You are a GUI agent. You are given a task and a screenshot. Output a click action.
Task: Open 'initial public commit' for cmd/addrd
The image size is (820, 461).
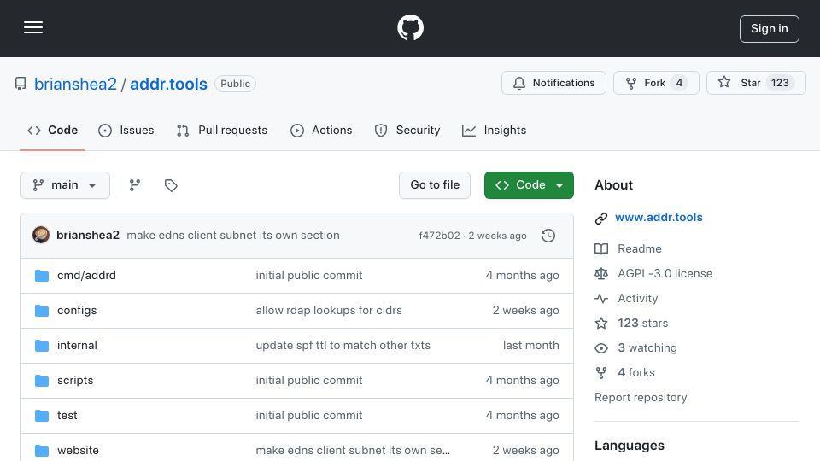pyautogui.click(x=309, y=276)
